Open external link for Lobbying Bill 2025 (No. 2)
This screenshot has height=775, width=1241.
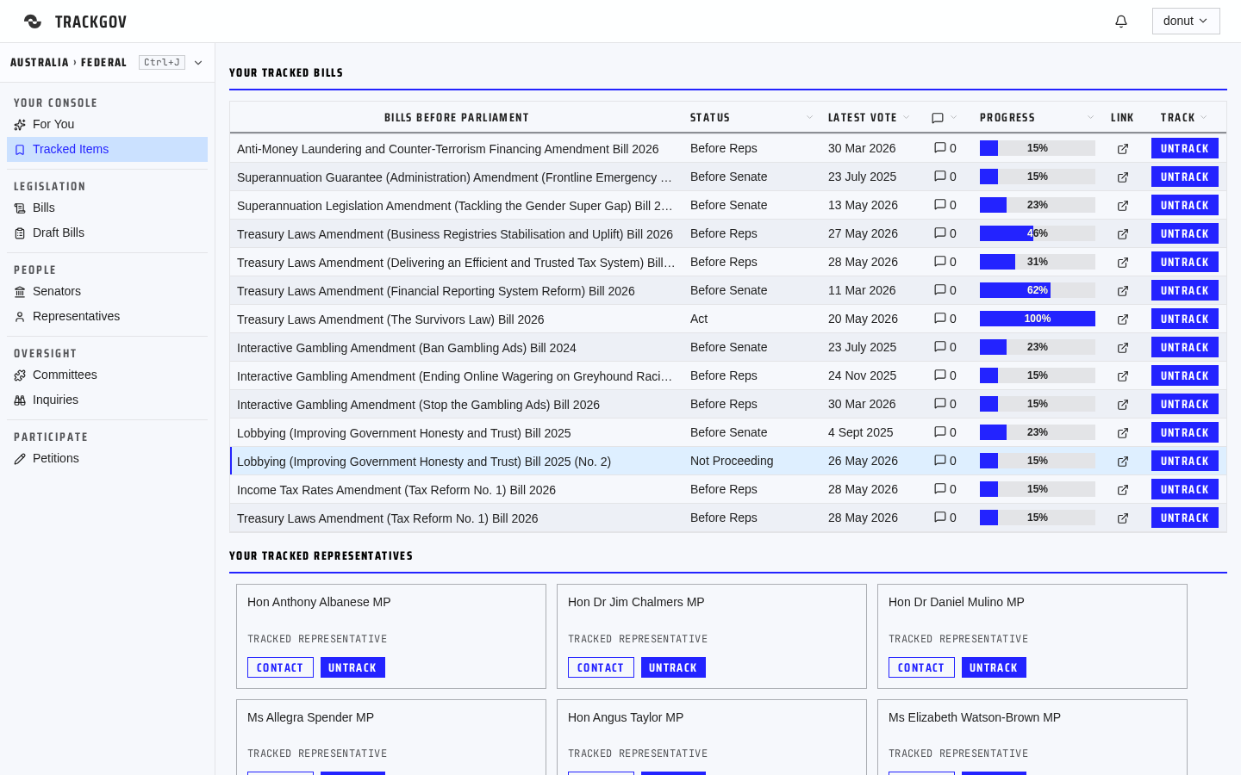point(1123,462)
